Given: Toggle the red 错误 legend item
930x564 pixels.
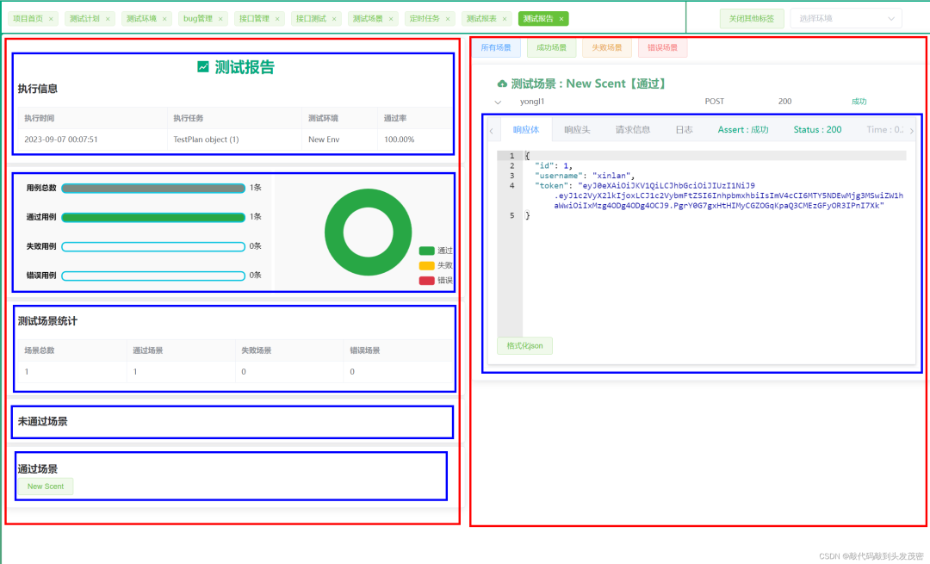Looking at the screenshot, I should coord(436,280).
